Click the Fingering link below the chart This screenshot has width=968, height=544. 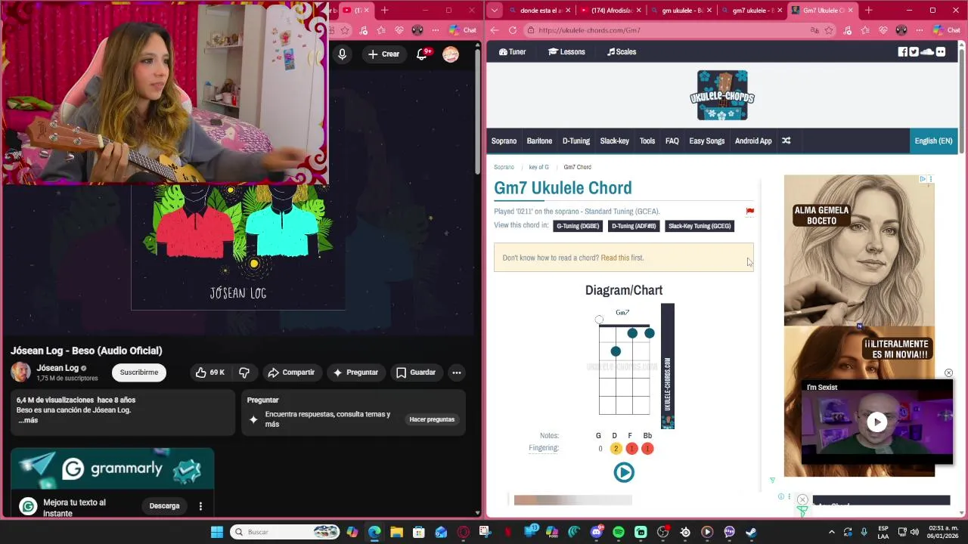(543, 448)
